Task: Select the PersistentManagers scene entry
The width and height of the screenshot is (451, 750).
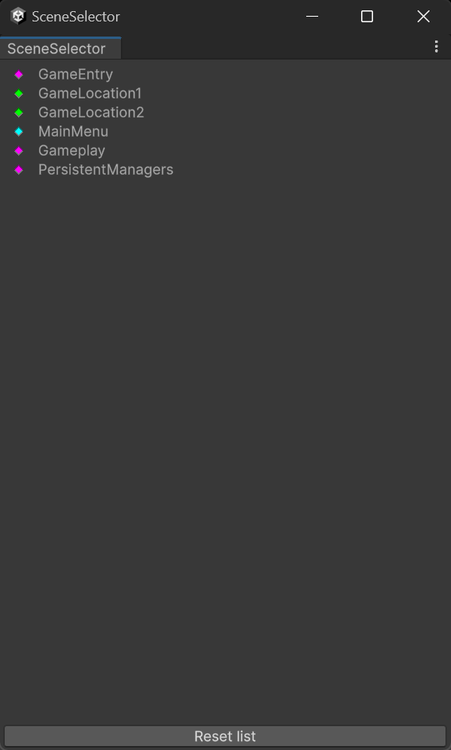Action: coord(106,170)
